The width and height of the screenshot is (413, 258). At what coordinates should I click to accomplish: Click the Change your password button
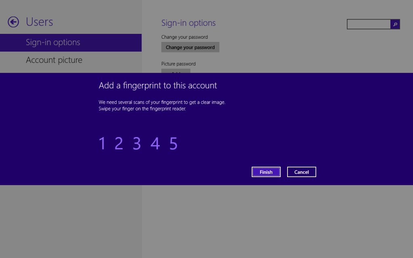(190, 47)
